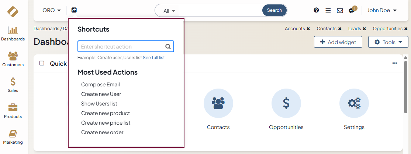
Task: Open Opportunities dollar icon
Action: pos(286,103)
